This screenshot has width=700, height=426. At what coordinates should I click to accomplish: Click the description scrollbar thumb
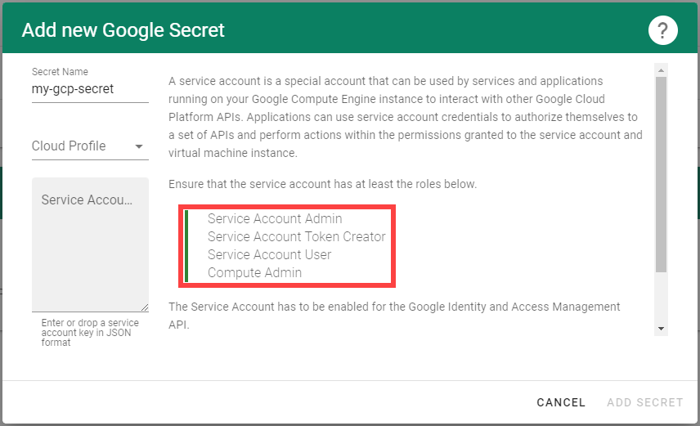(661, 172)
